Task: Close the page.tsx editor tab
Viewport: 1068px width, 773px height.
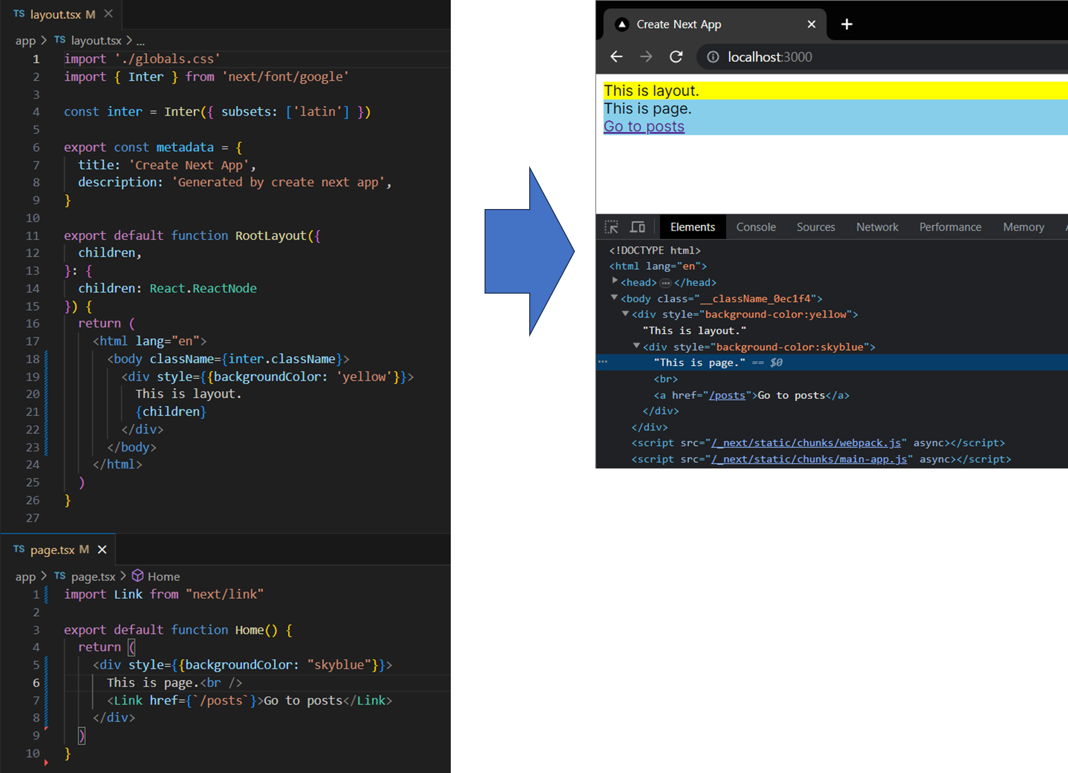Action: (102, 550)
